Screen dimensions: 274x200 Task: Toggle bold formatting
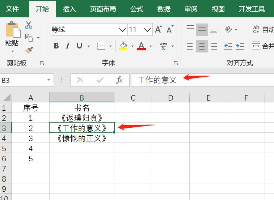pyautogui.click(x=56, y=46)
